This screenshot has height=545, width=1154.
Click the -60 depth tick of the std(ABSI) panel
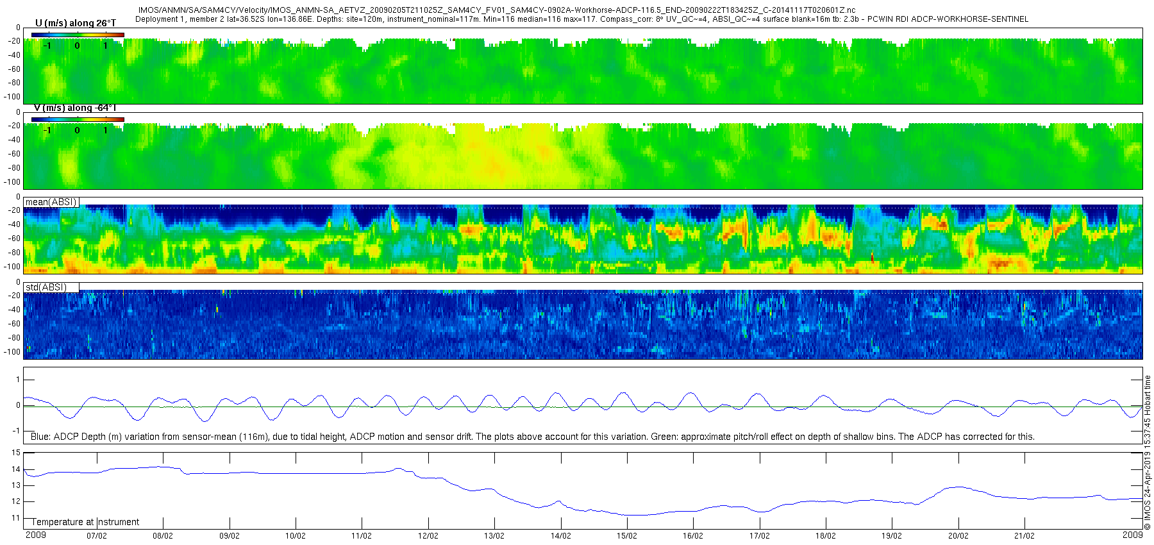(13, 324)
